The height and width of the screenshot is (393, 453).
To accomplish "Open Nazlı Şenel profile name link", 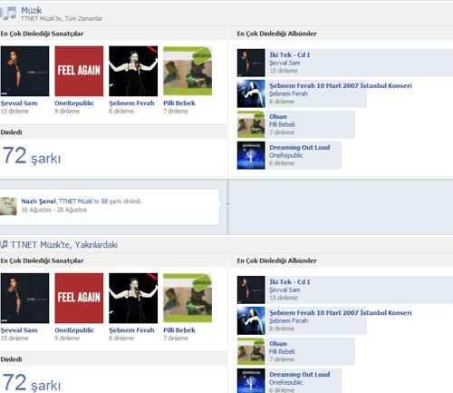I will tap(38, 201).
